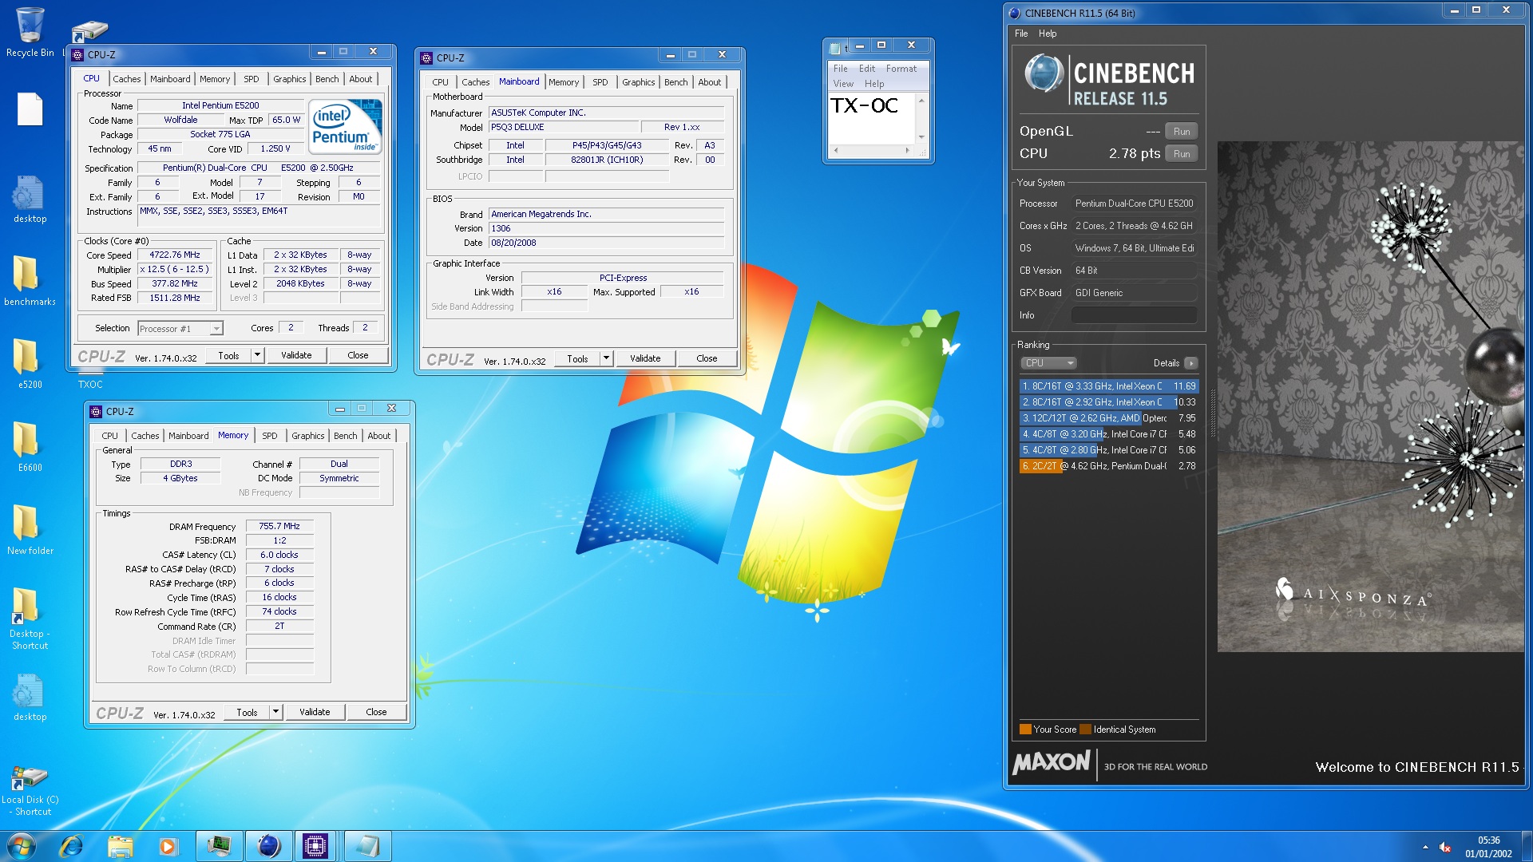Open the monitor-icon taskbar application
Screen dimensions: 1533x862
[x=219, y=846]
